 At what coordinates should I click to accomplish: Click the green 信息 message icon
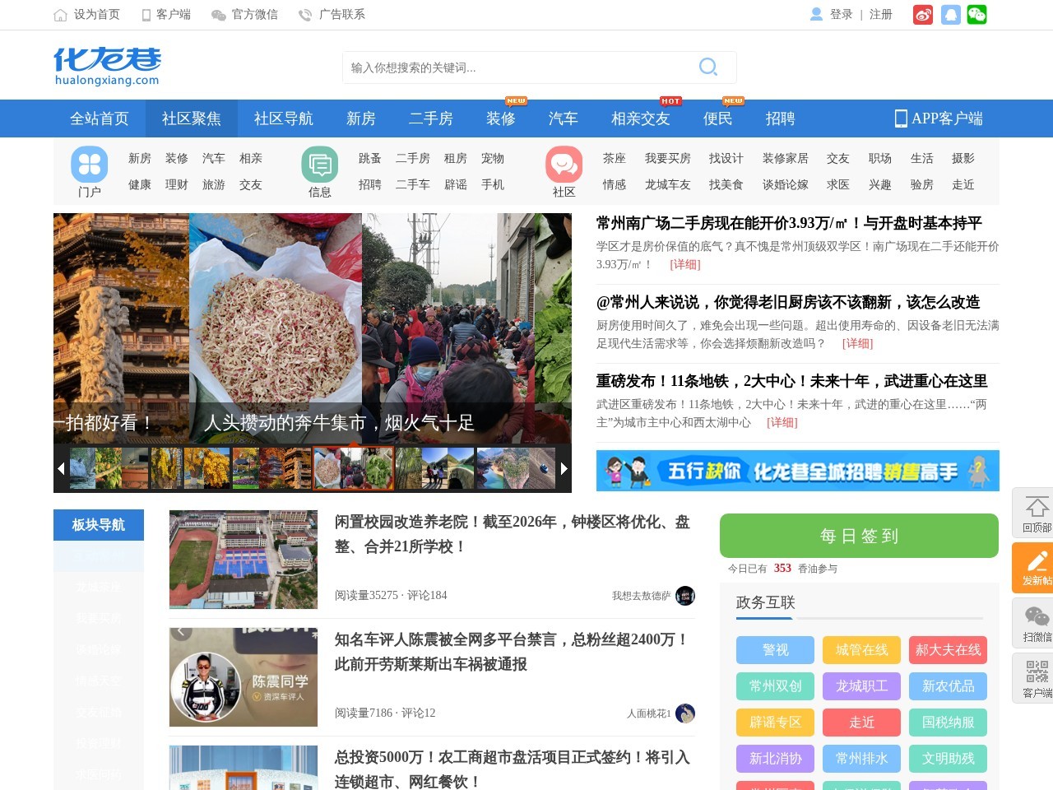[320, 163]
